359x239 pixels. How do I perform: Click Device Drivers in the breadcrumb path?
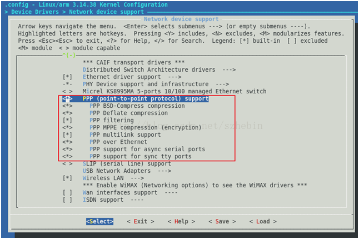[x=35, y=12]
